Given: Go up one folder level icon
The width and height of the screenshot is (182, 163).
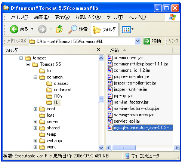Looking at the screenshot, I should tap(59, 29).
